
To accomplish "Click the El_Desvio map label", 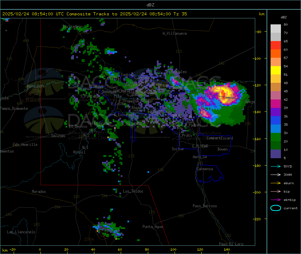I will click(78, 126).
